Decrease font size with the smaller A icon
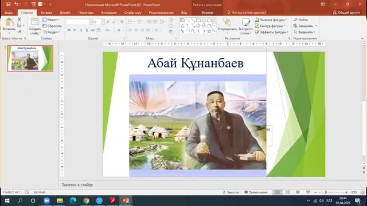 pos(114,22)
